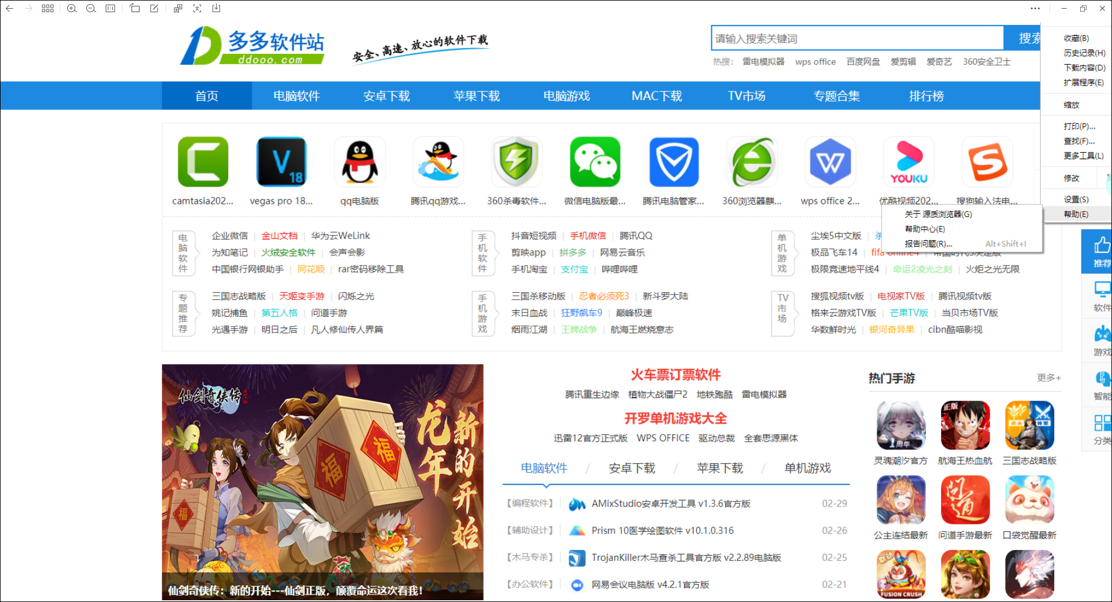Image resolution: width=1112 pixels, height=602 pixels.
Task: Select the 电脑游戏 navigation tab
Action: coord(566,96)
